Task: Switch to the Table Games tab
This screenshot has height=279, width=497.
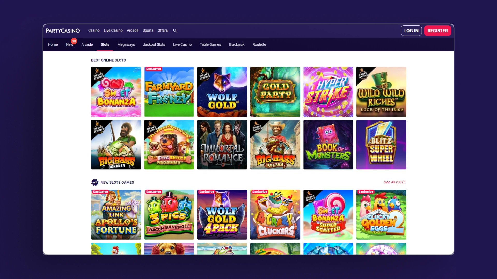Action: [x=210, y=45]
